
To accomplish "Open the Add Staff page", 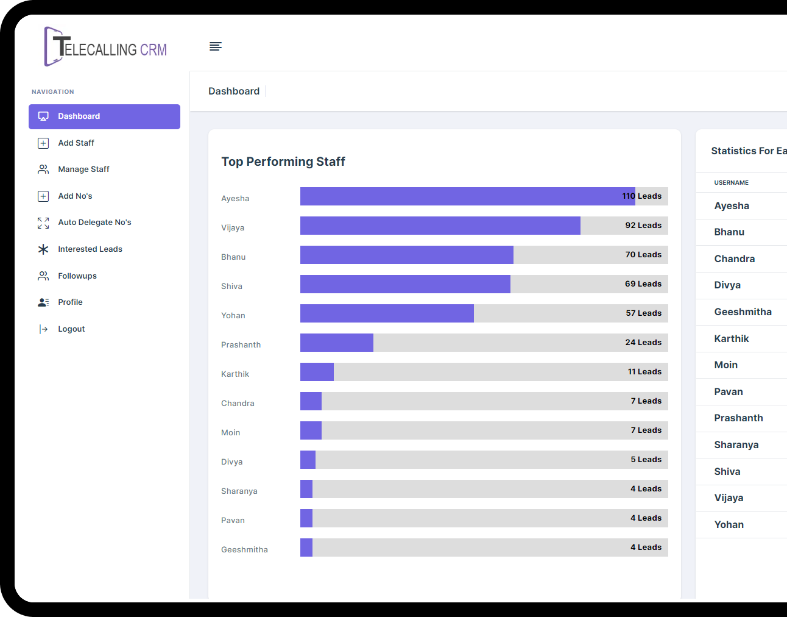I will pyautogui.click(x=104, y=143).
